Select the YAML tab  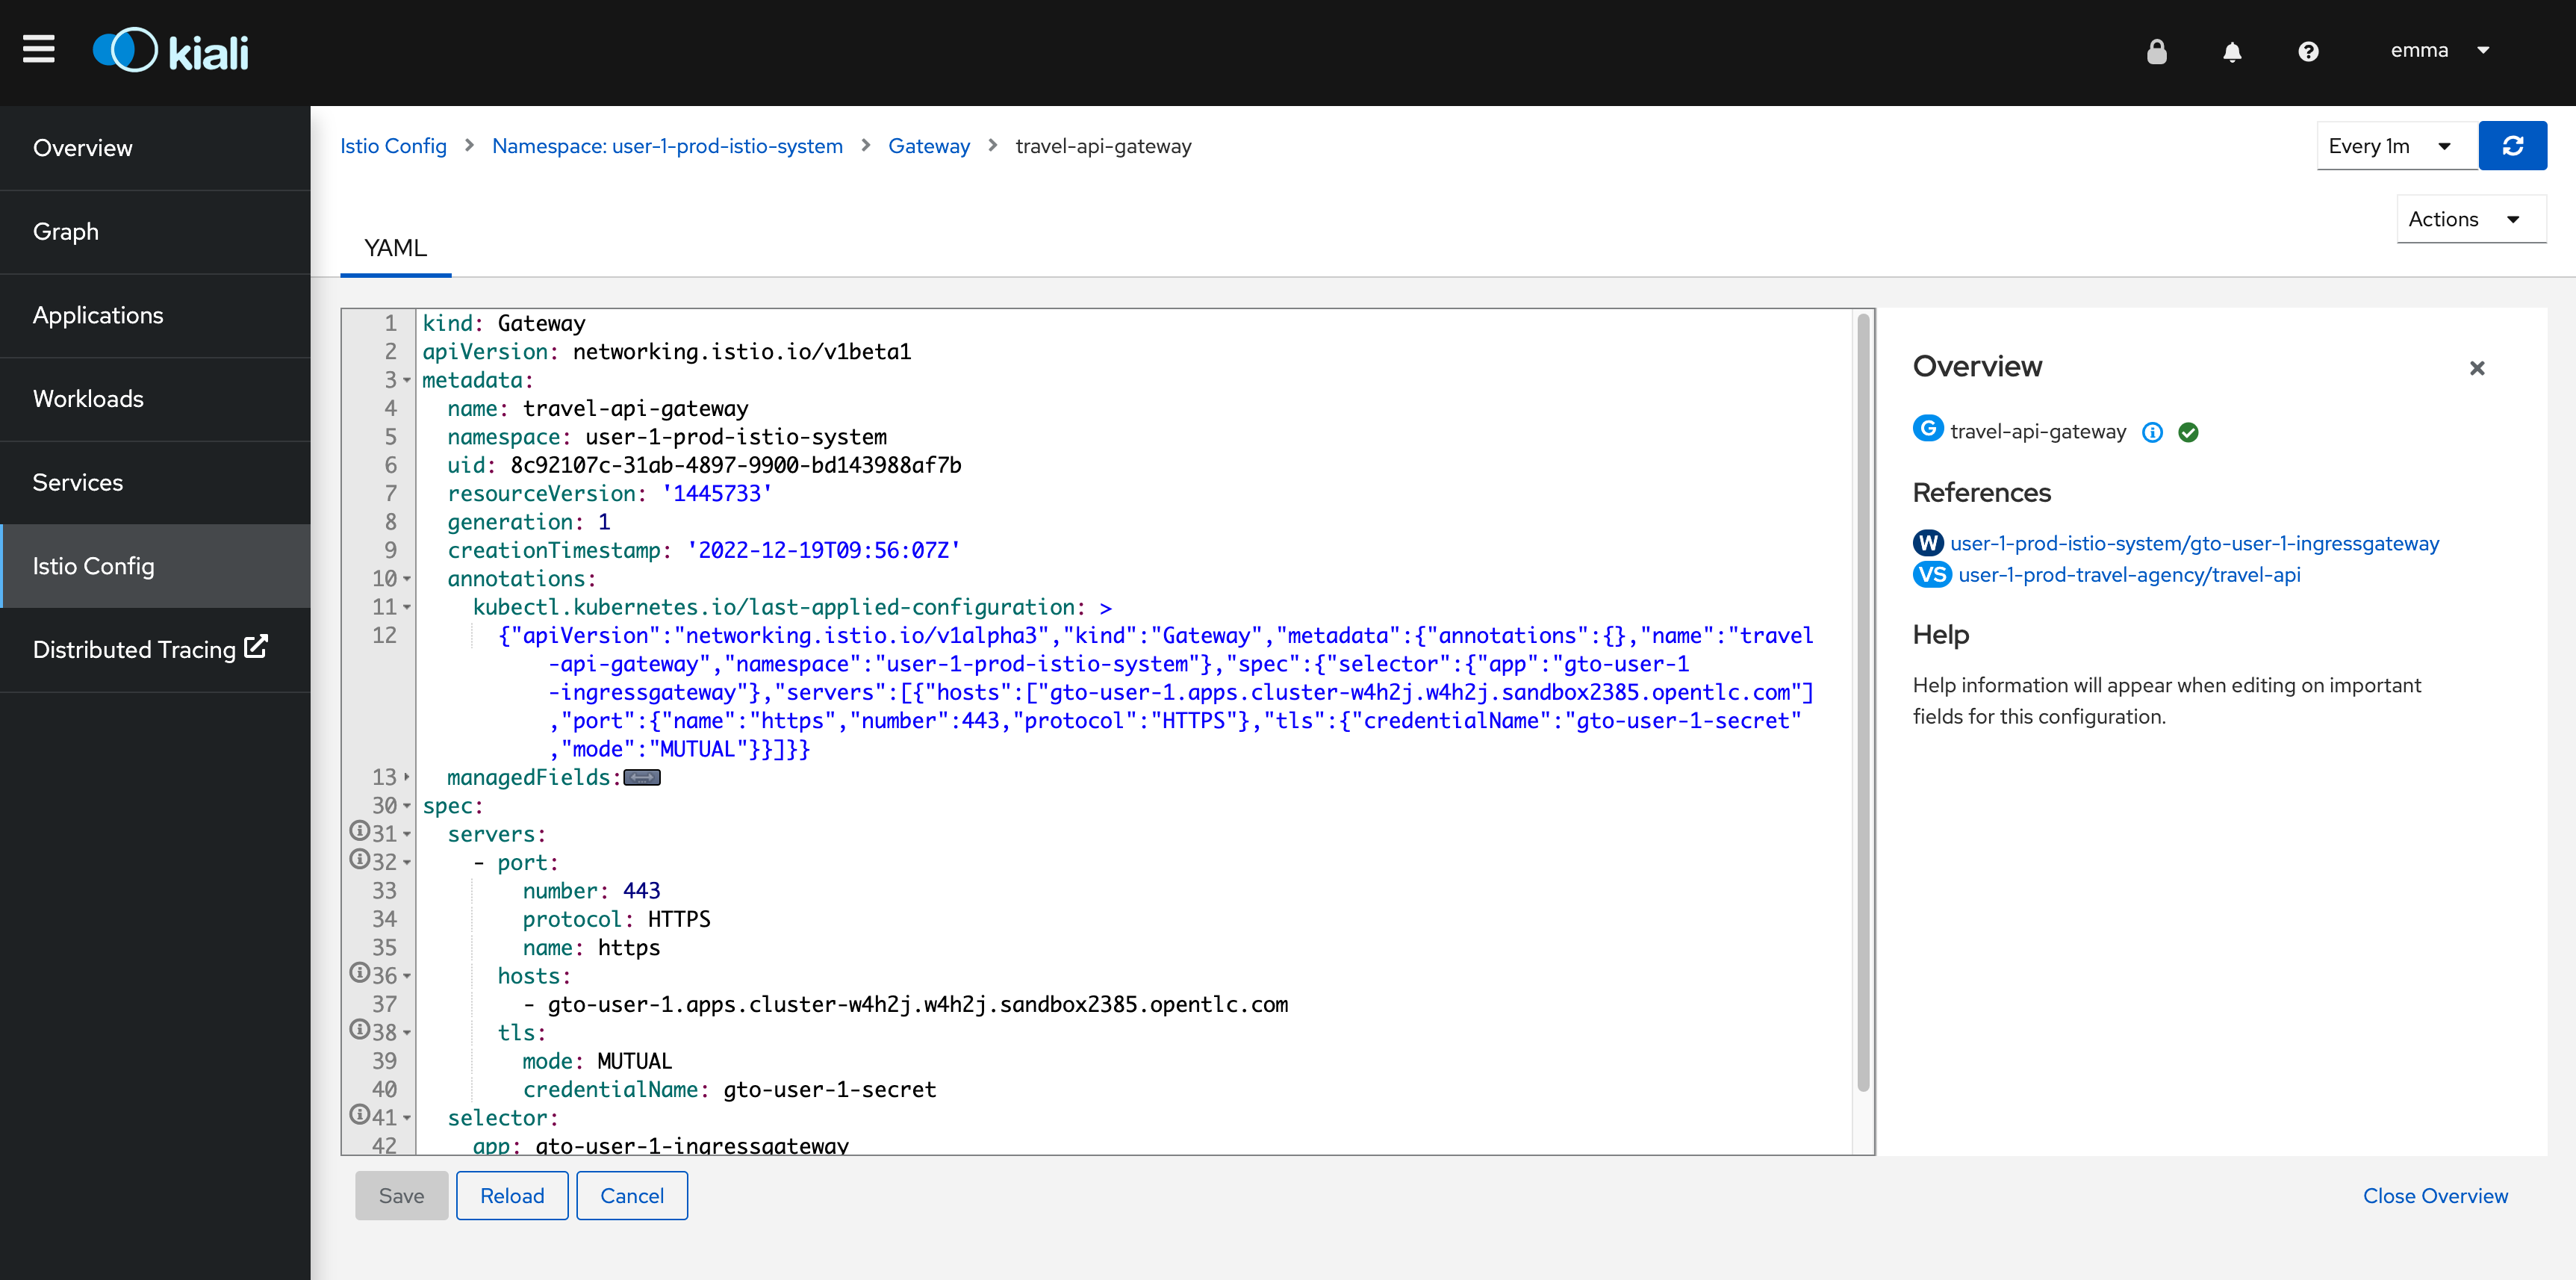395,247
